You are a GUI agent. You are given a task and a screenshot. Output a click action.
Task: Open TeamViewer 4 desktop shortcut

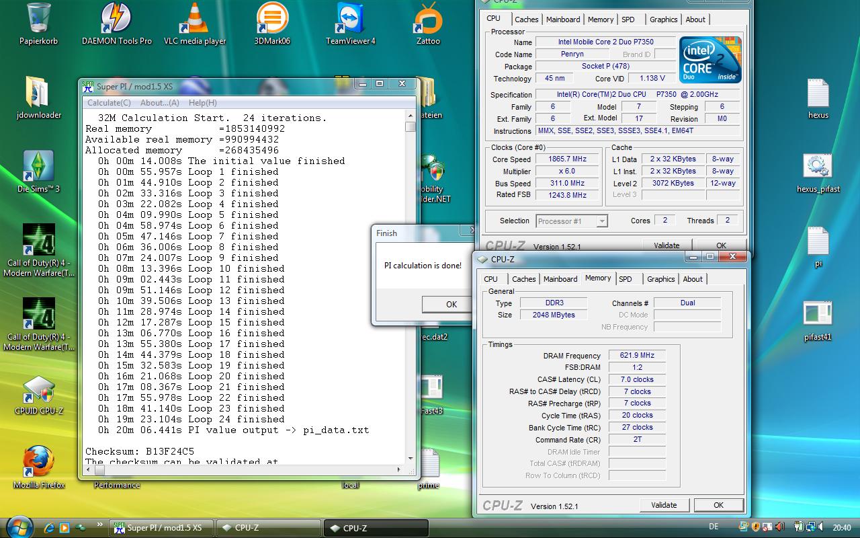(351, 24)
